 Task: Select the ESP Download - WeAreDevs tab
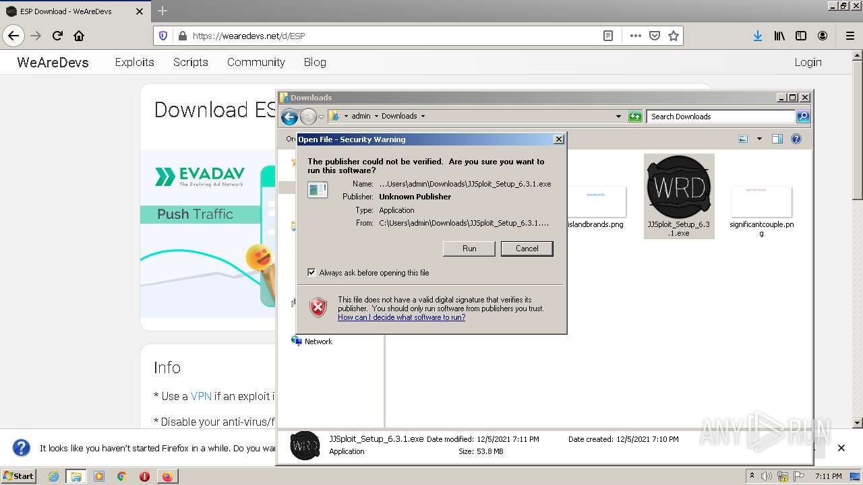[74, 11]
